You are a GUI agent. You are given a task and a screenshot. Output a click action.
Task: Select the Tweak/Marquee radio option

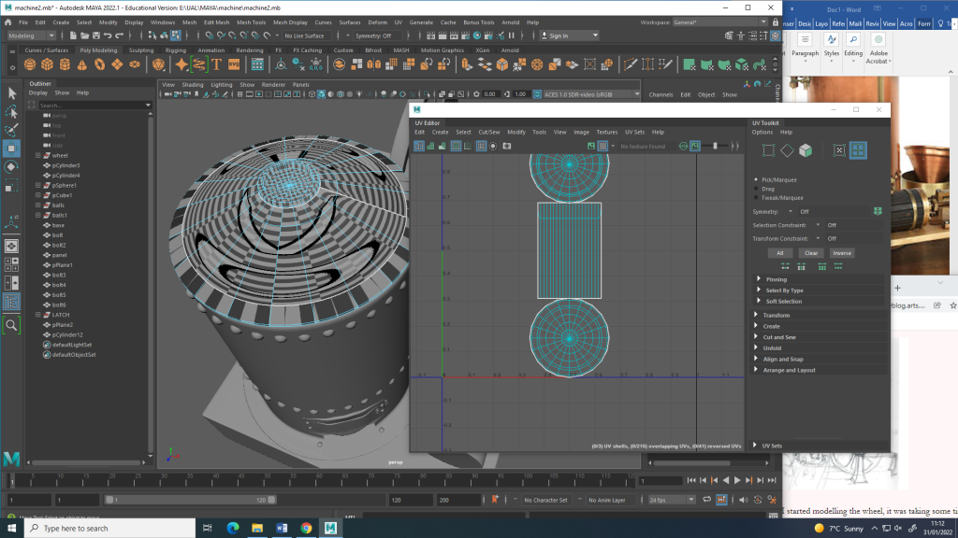756,198
